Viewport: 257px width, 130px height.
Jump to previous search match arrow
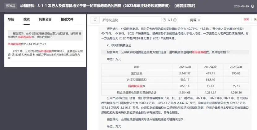coord(164,20)
